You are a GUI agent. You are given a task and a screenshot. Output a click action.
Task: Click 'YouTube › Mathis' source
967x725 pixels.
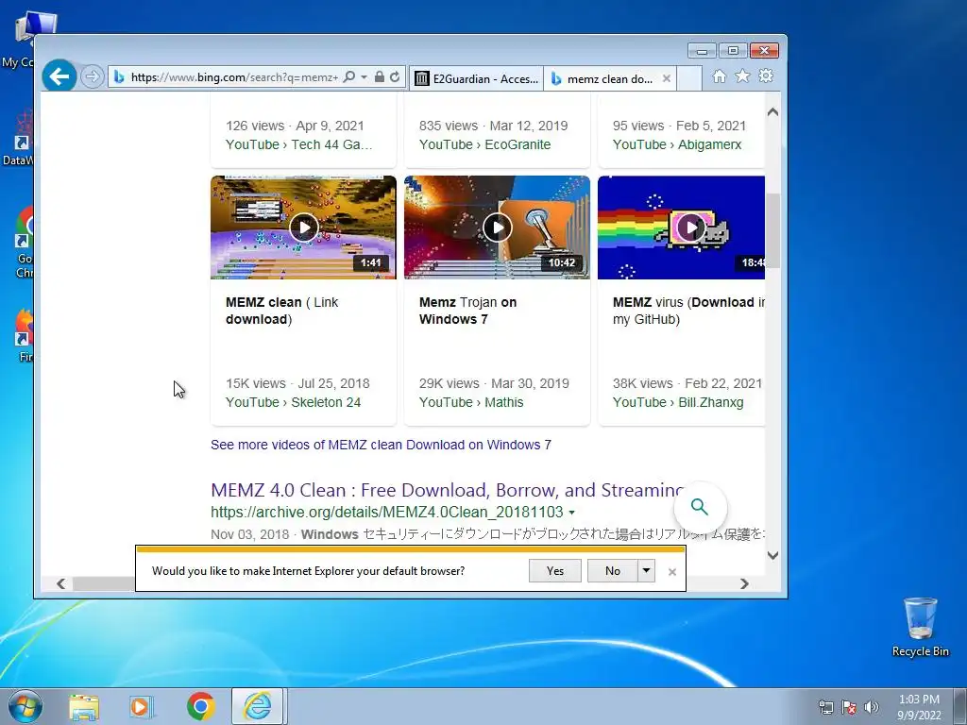tap(471, 402)
